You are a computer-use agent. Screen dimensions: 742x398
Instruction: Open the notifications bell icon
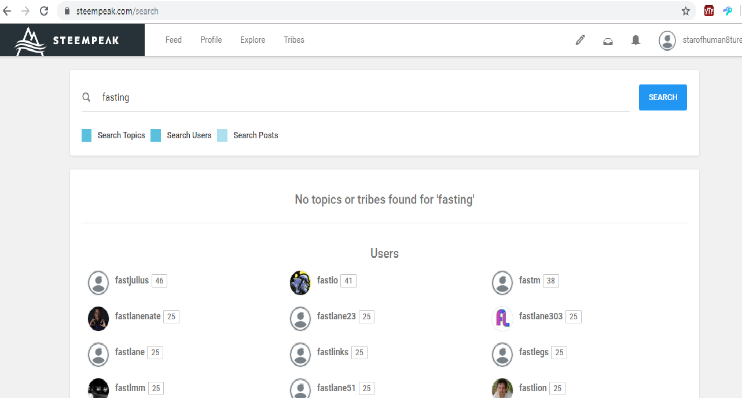pyautogui.click(x=636, y=40)
